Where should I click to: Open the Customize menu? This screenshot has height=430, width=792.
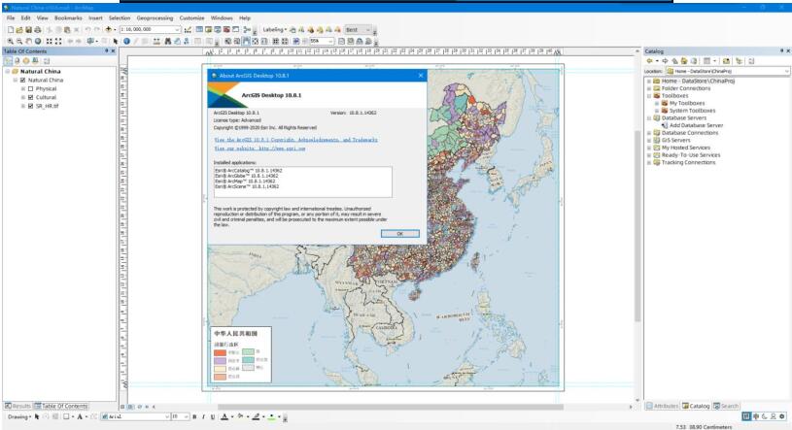click(x=192, y=17)
